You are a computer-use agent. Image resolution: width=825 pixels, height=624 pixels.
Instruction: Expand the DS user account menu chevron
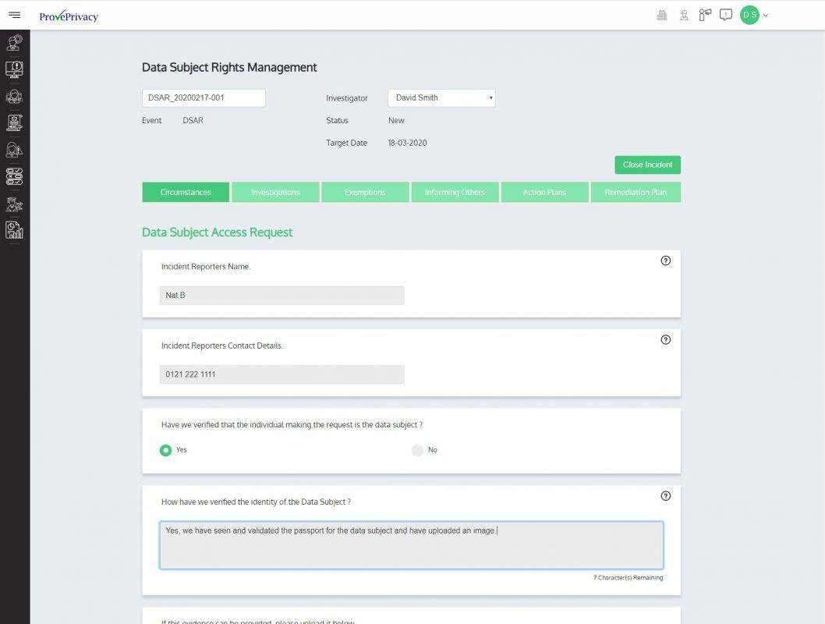(766, 15)
